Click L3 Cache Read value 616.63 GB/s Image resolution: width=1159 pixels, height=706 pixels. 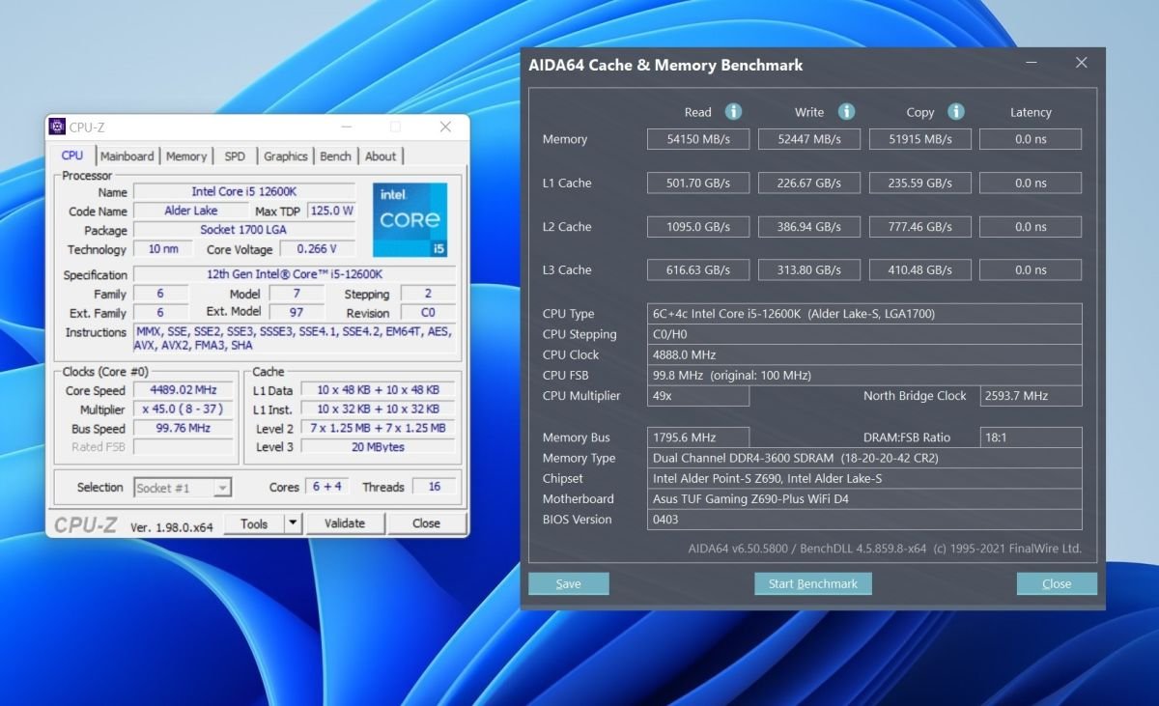tap(698, 270)
